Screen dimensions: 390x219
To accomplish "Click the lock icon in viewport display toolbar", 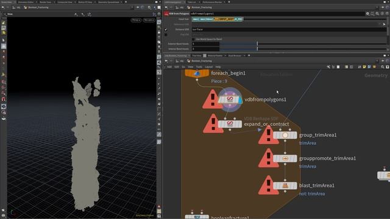I will [159, 32].
